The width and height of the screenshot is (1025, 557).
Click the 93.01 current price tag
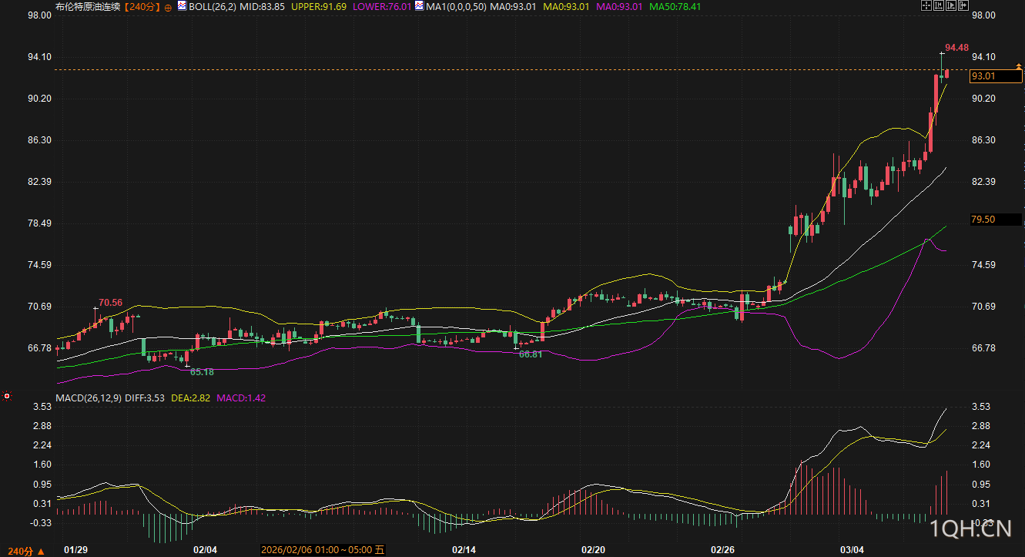point(984,76)
